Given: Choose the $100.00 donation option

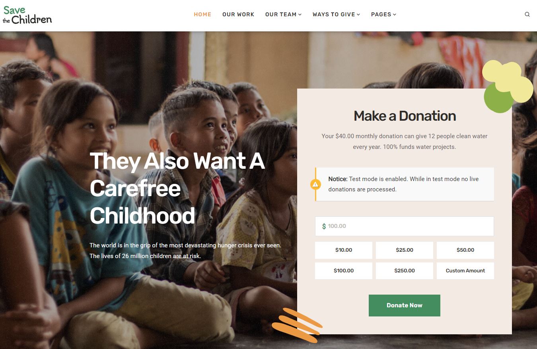Looking at the screenshot, I should coord(344,271).
